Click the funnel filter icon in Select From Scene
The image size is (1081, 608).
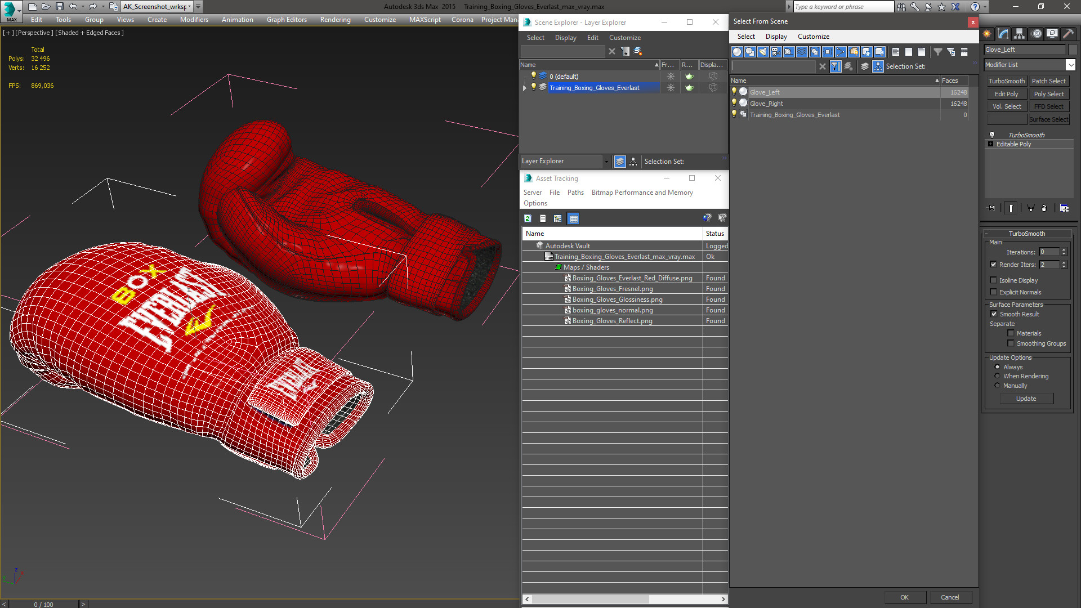click(x=938, y=52)
